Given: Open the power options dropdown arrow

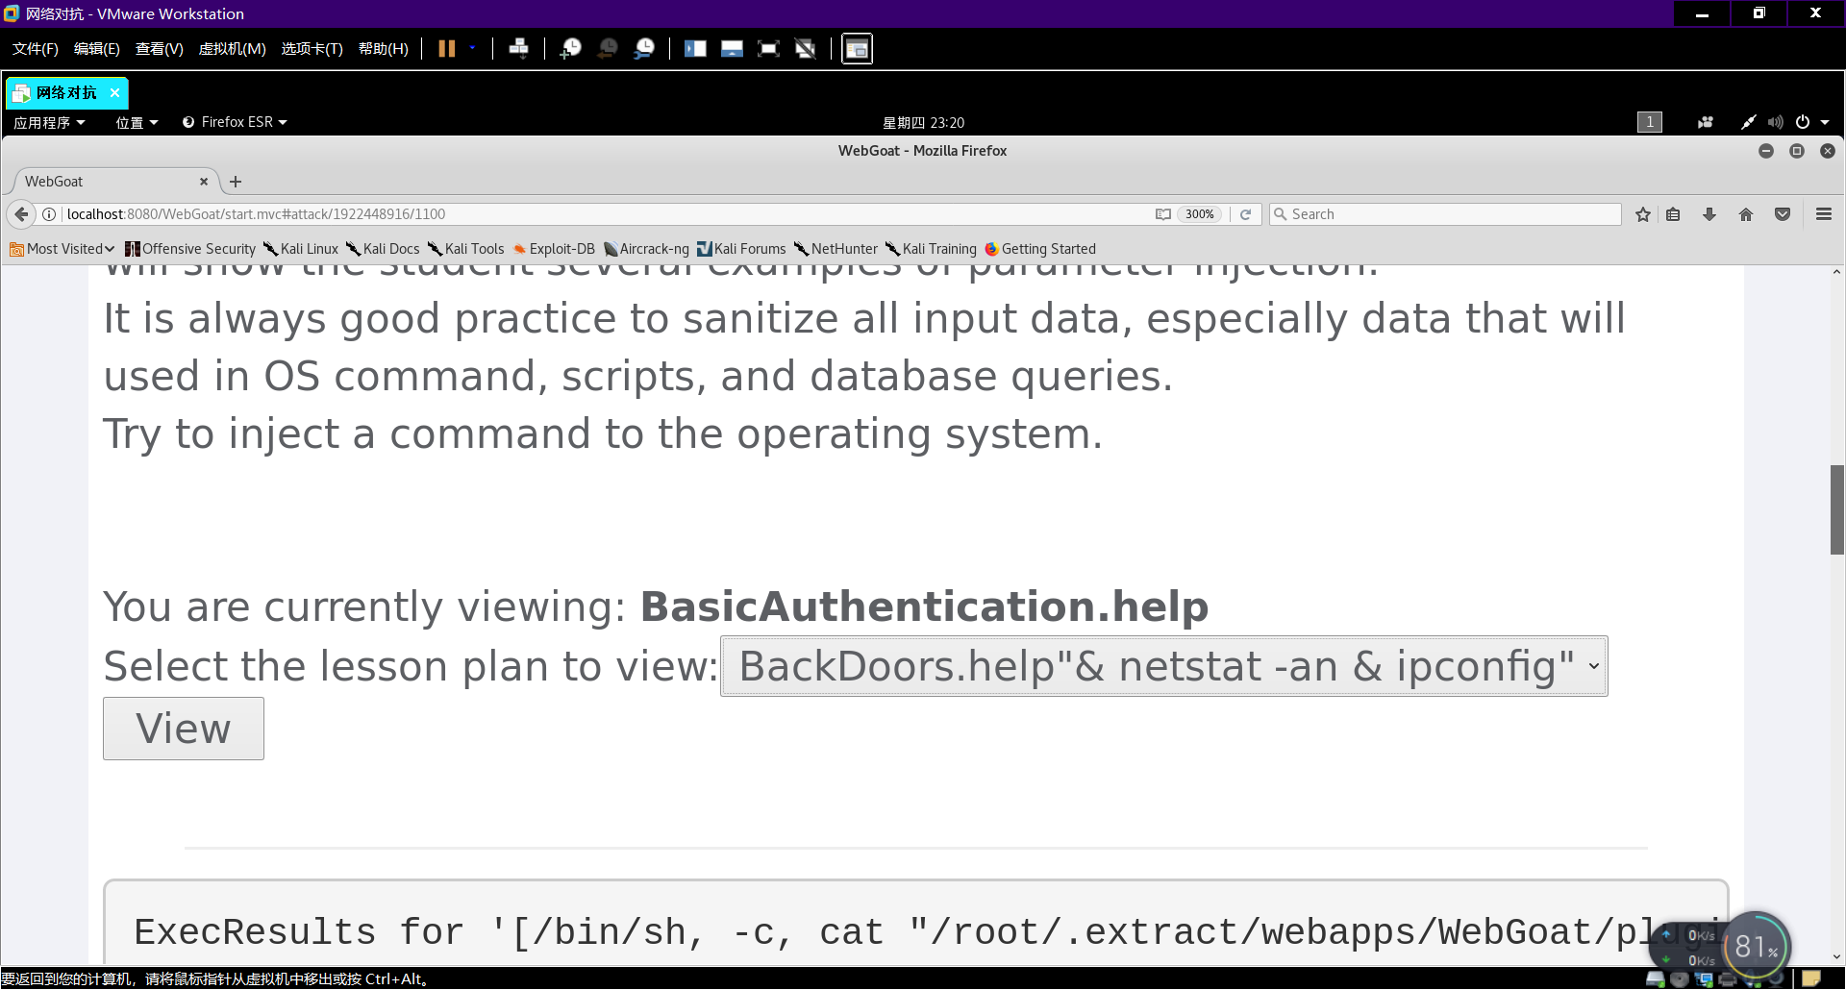Looking at the screenshot, I should (472, 48).
